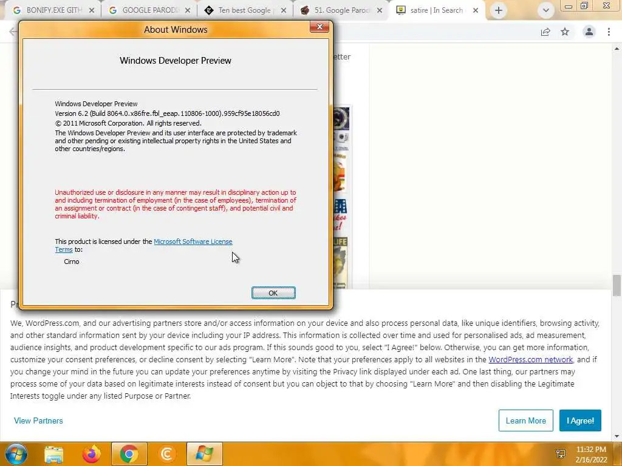The height and width of the screenshot is (466, 622).
Task: Open the Terms link in dialog
Action: [63, 249]
